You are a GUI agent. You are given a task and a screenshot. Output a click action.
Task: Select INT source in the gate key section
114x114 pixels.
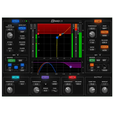(x=11, y=60)
